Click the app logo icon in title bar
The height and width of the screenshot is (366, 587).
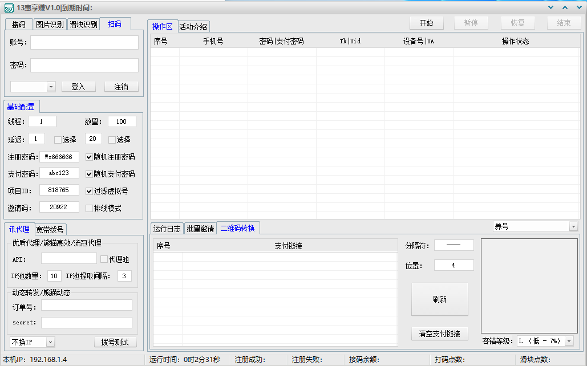pos(9,7)
